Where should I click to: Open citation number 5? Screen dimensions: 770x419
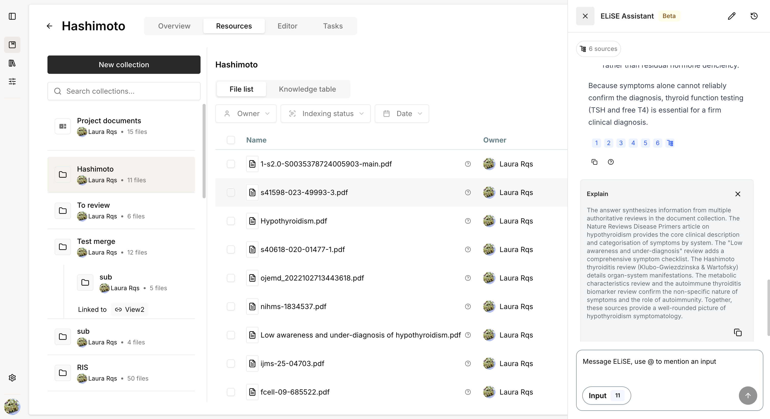coord(645,143)
